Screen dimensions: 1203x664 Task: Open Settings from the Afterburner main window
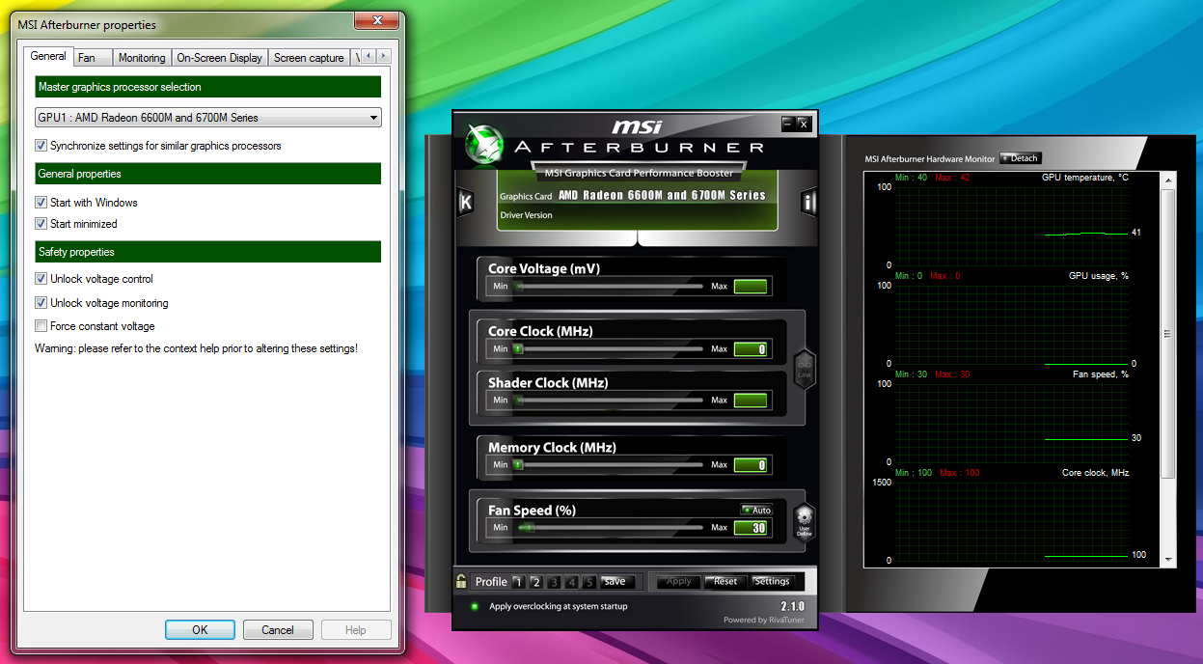pos(772,581)
